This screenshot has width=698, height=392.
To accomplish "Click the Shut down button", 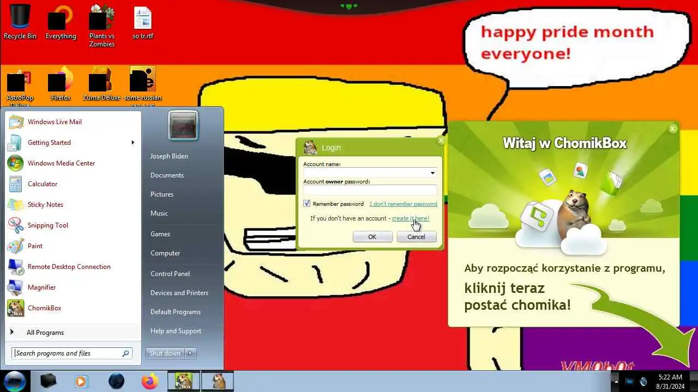I will coord(165,353).
